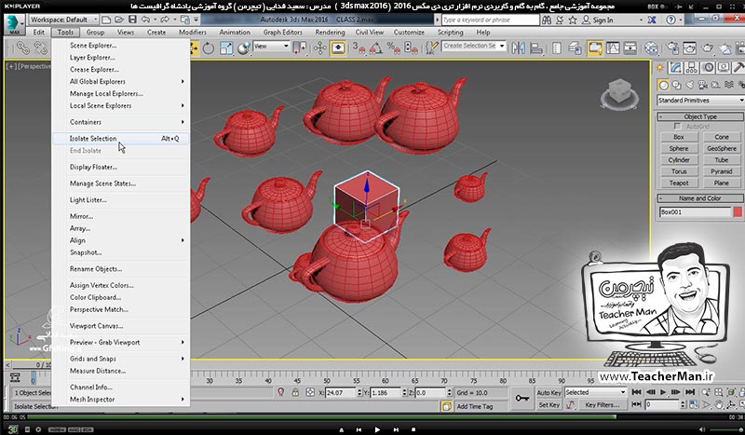Open the Standard Primitives dropdown
The width and height of the screenshot is (745, 435).
tap(701, 101)
